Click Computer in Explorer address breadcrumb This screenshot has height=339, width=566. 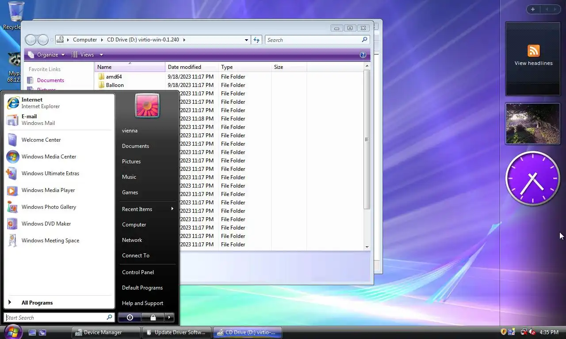pos(85,40)
